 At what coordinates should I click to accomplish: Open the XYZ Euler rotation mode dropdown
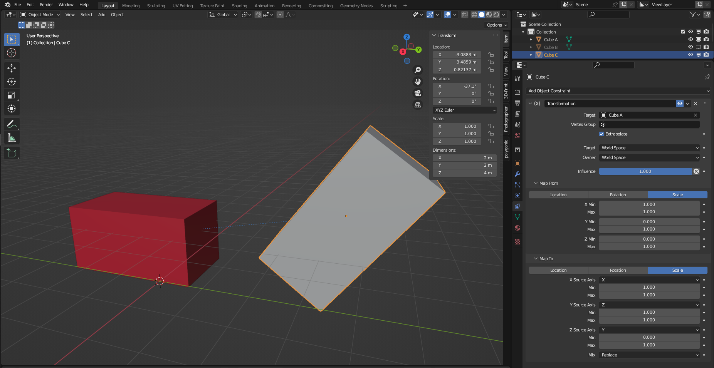click(x=465, y=110)
